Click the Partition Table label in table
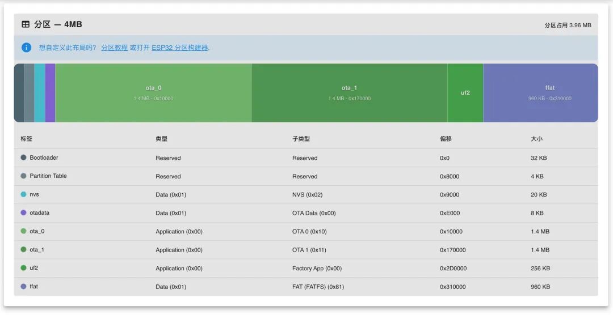The image size is (613, 315). (48, 176)
